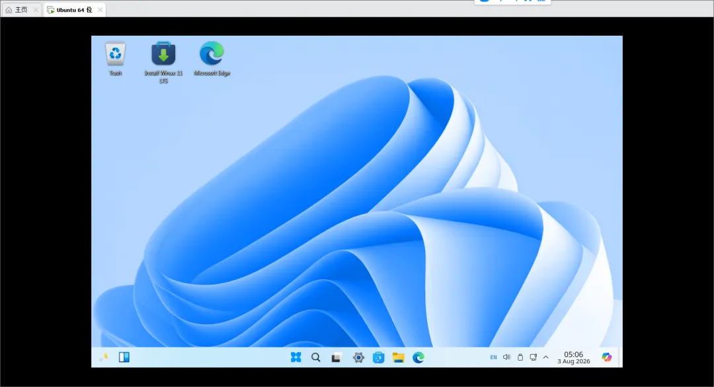Expand hidden system tray icons chevron

coord(546,357)
